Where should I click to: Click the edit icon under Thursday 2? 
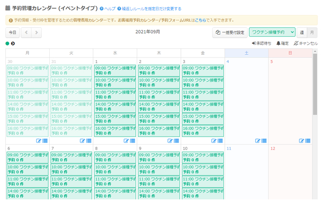click(x=170, y=141)
